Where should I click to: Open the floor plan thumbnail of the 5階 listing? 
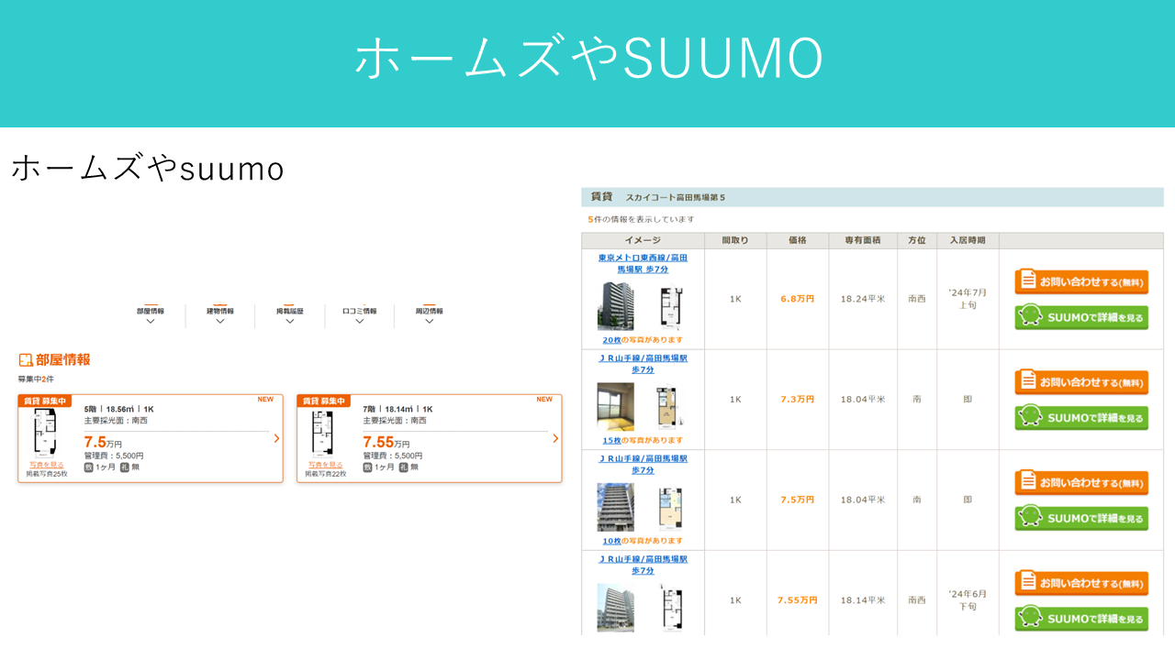pos(46,434)
